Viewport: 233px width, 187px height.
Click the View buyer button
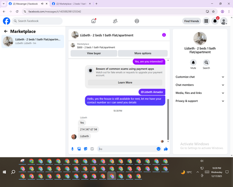94,53
